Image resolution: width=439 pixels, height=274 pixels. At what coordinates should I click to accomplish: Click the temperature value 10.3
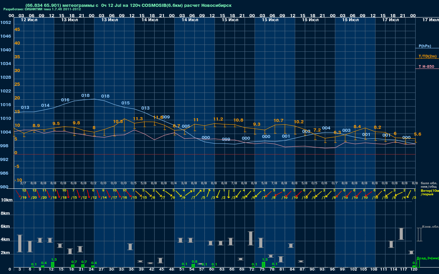pyautogui.click(x=118, y=122)
